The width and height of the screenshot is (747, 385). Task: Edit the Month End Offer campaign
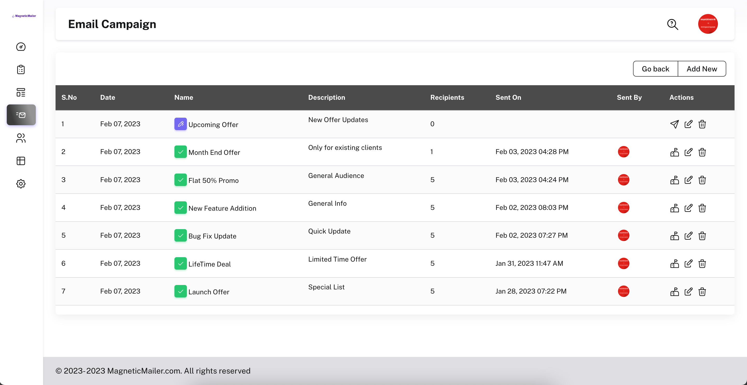click(688, 152)
